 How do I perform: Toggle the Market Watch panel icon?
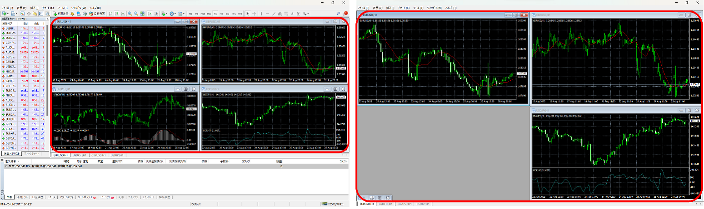click(x=23, y=14)
